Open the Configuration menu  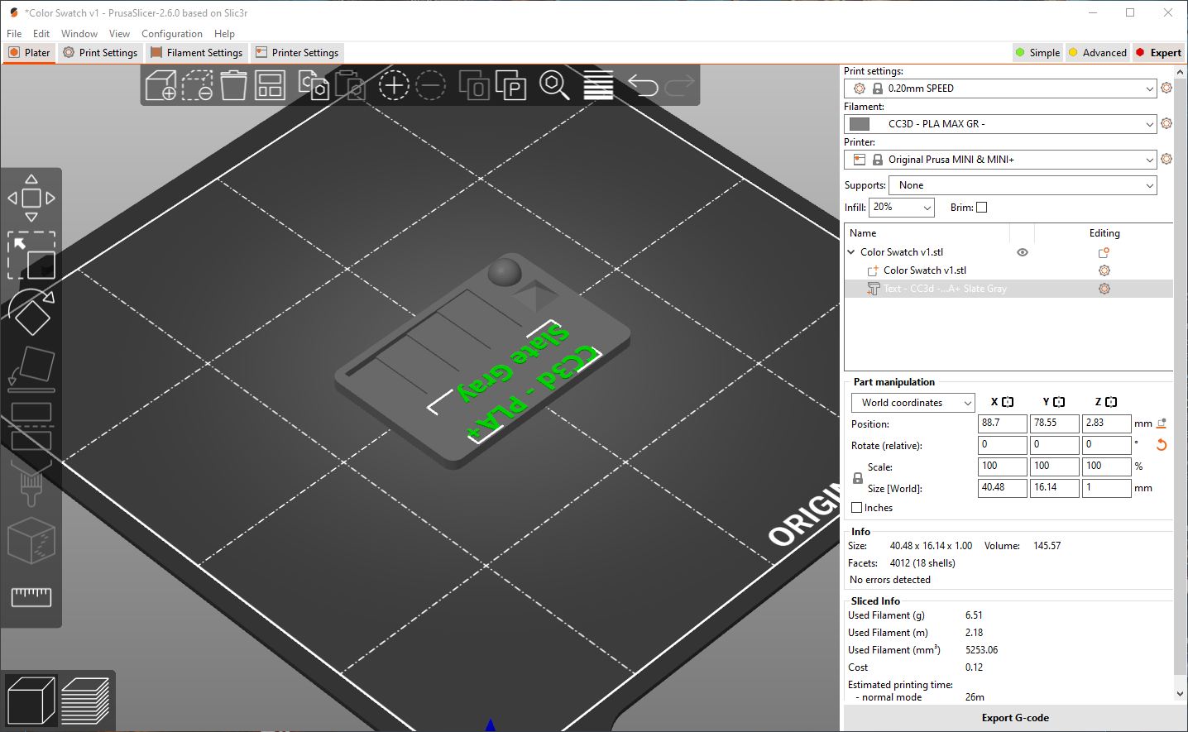pos(172,34)
